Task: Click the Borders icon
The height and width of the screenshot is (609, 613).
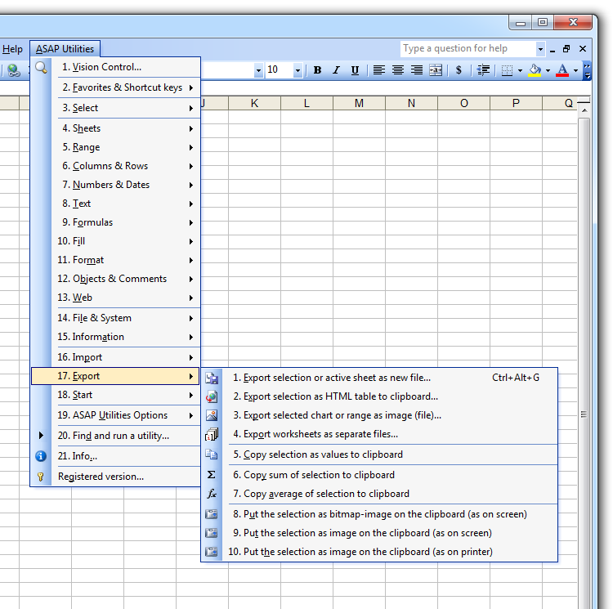Action: pyautogui.click(x=507, y=70)
